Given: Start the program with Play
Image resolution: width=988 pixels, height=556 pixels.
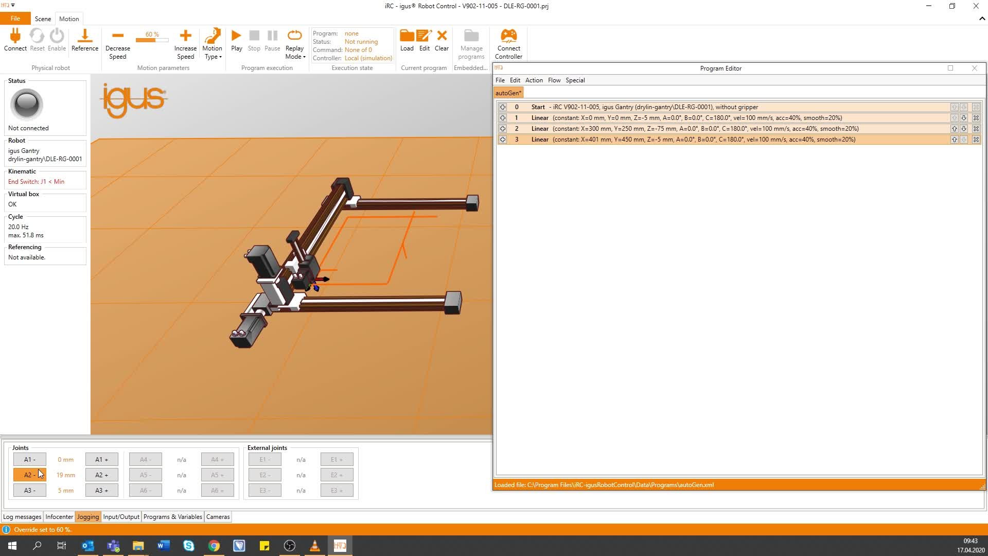Looking at the screenshot, I should [x=236, y=36].
